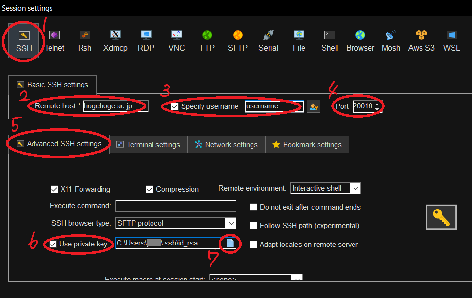Image resolution: width=472 pixels, height=298 pixels.
Task: Choose the FTP session type
Action: (x=207, y=41)
